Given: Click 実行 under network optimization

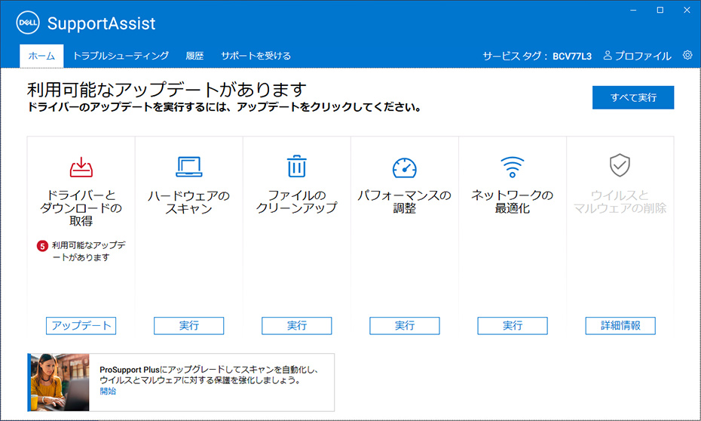Looking at the screenshot, I should (x=513, y=325).
